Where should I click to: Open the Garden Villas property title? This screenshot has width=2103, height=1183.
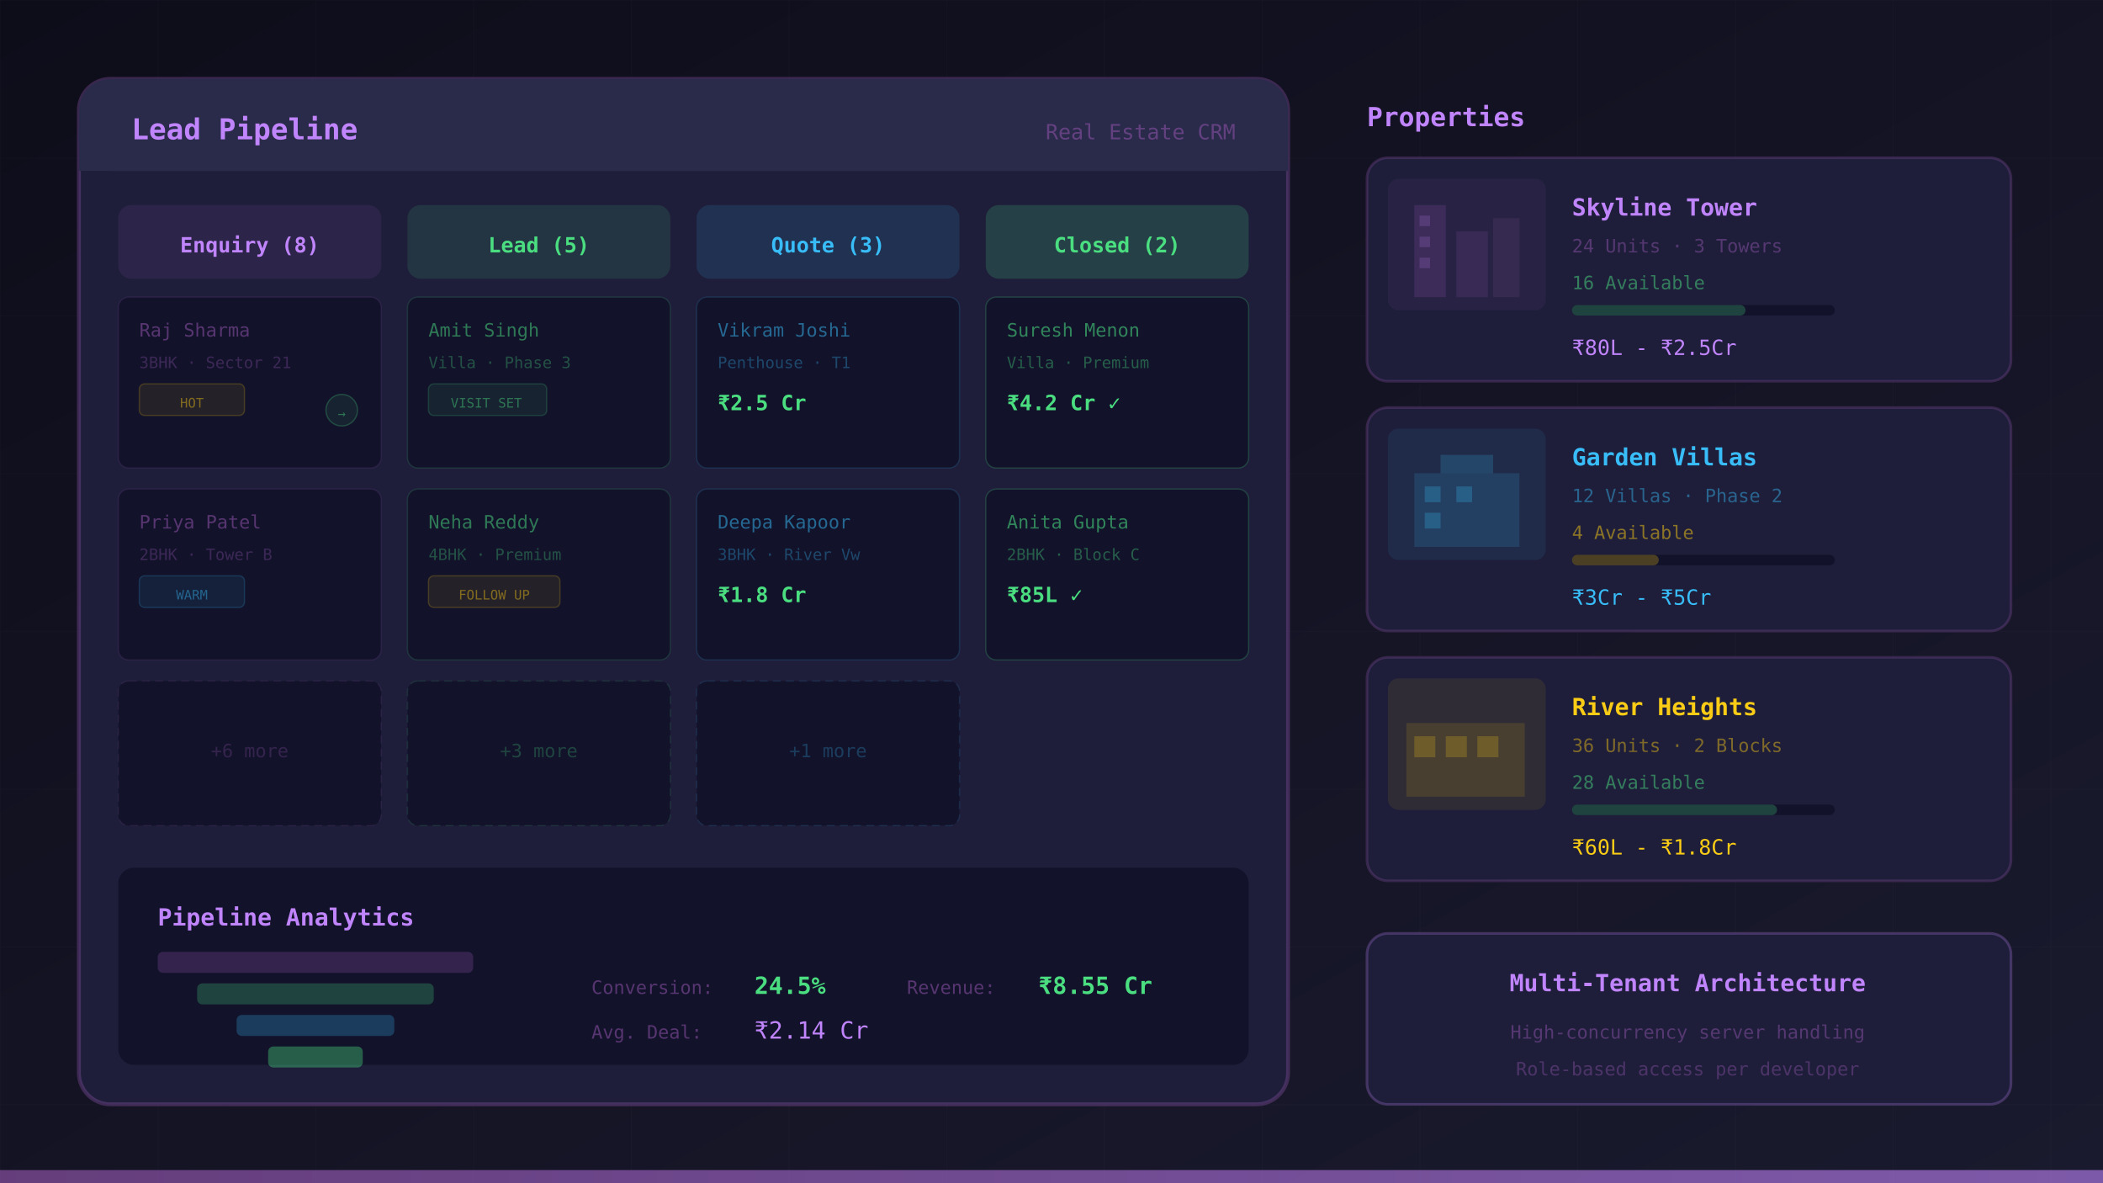[x=1664, y=458]
